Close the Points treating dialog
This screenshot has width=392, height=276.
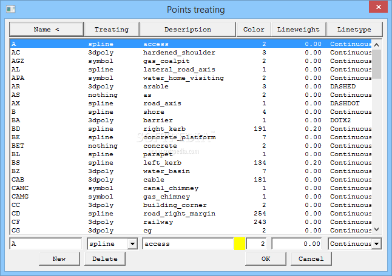pyautogui.click(x=378, y=7)
